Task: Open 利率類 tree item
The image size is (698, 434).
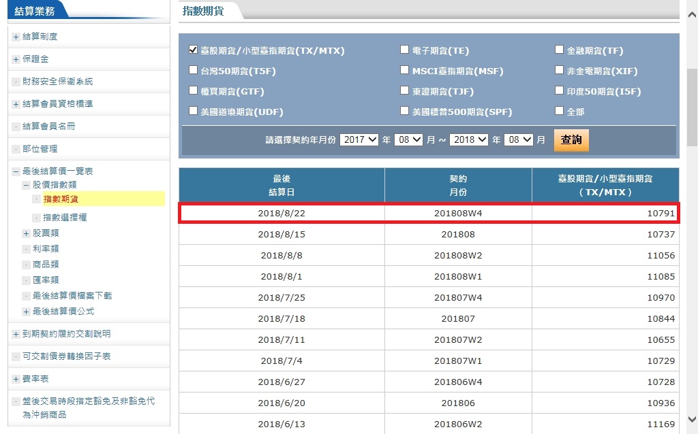Action: pyautogui.click(x=46, y=249)
